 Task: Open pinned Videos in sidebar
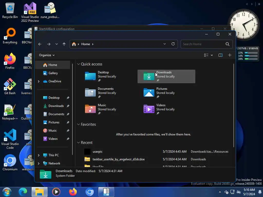pyautogui.click(x=53, y=139)
